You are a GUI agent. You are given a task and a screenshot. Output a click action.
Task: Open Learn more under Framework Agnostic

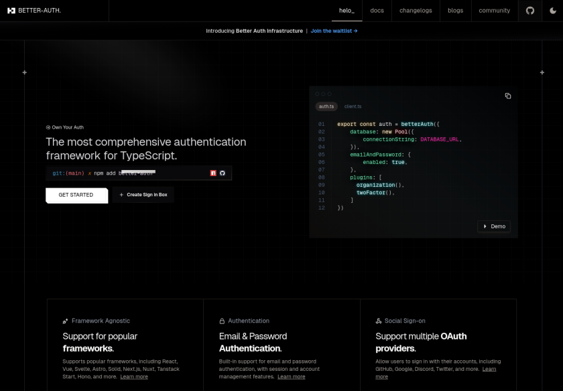(134, 377)
